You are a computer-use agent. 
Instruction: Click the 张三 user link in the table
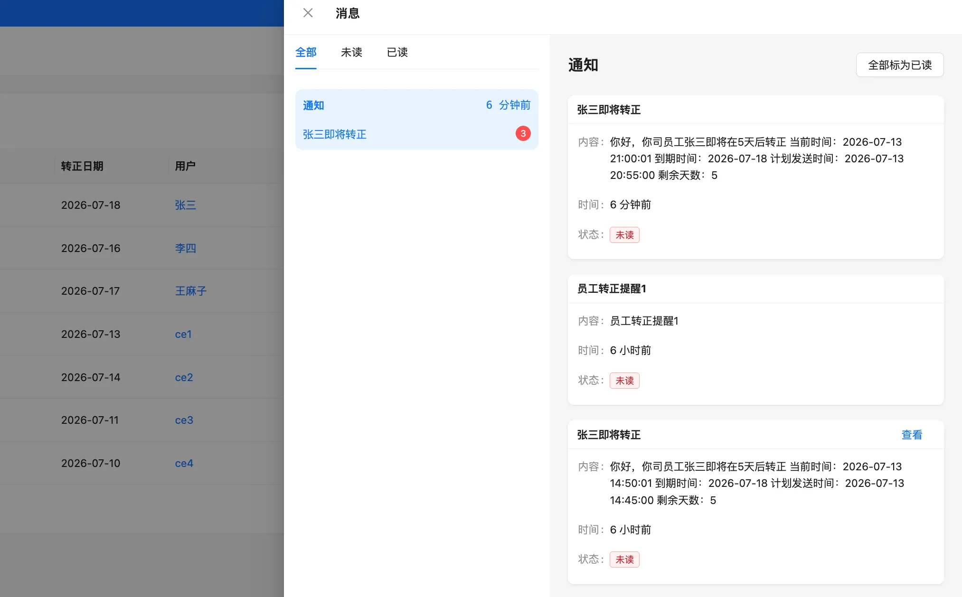tap(185, 205)
